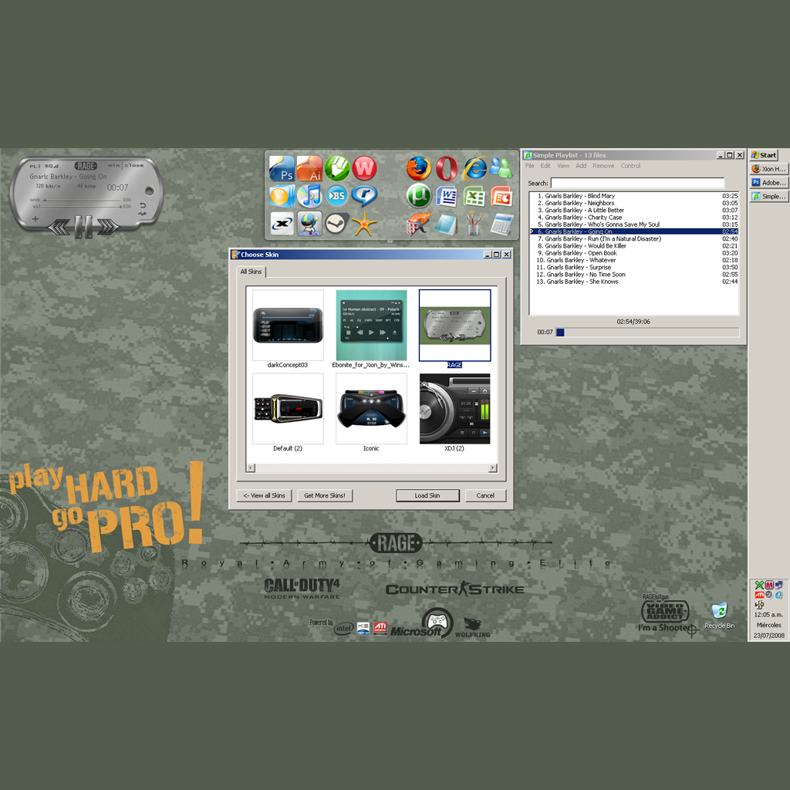The image size is (790, 790).
Task: Launch Microsoft Excel from the dock
Action: 474,196
